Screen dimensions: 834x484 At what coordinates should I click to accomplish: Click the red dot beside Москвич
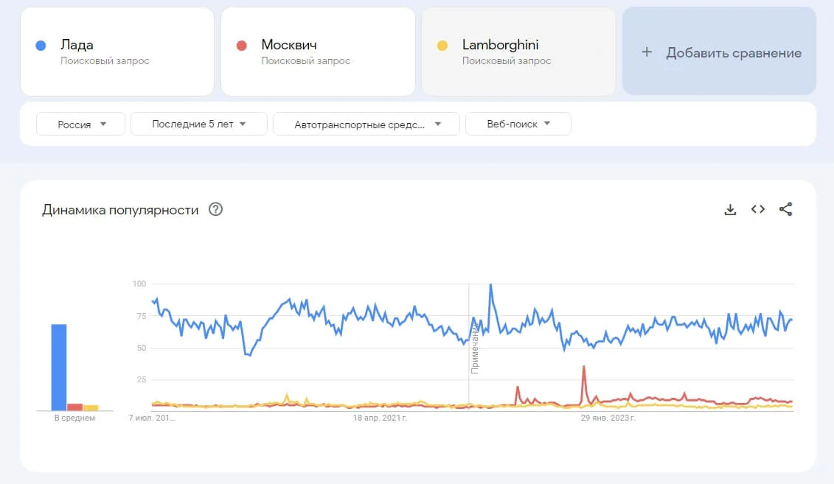pos(241,46)
